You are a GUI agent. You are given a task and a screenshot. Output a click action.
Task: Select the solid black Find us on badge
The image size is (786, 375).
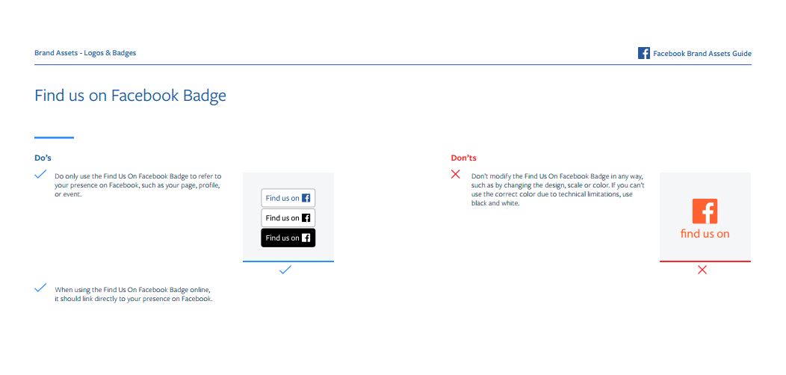coord(288,238)
